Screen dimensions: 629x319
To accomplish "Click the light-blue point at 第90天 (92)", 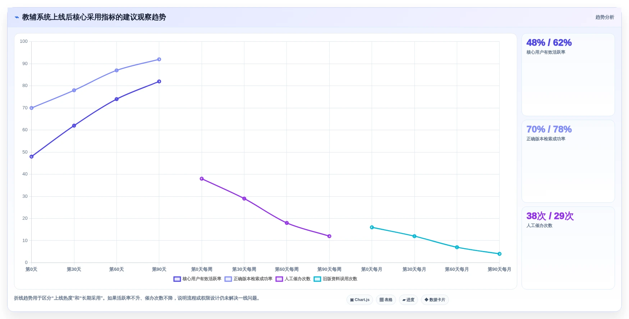I will pyautogui.click(x=159, y=59).
